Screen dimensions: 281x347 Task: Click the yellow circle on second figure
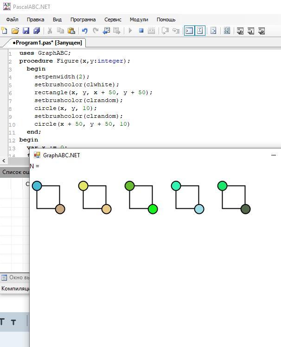click(83, 186)
